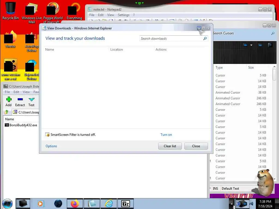Click the Explorer vertical scrollbar thumb
Viewport: 279px width, 209px height.
tap(274, 75)
